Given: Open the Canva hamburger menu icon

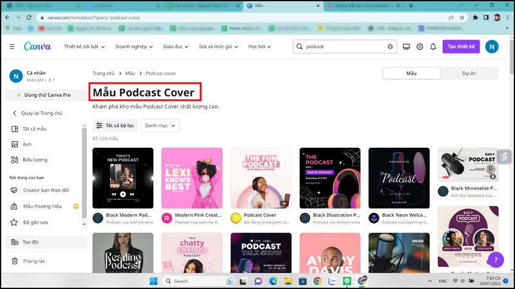Looking at the screenshot, I should pyautogui.click(x=12, y=46).
